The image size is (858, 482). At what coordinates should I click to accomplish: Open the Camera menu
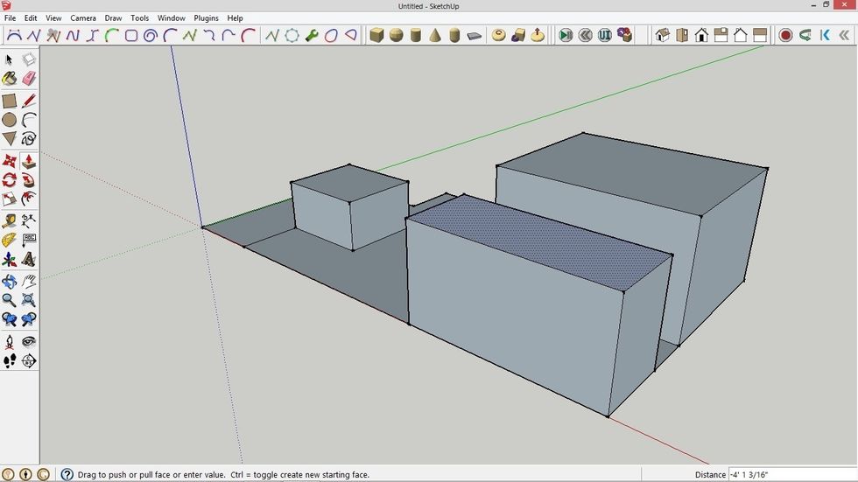click(x=83, y=17)
